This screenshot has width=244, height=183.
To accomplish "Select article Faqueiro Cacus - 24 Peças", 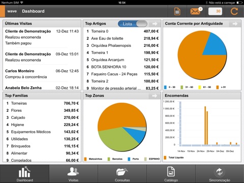I will point(122,74).
